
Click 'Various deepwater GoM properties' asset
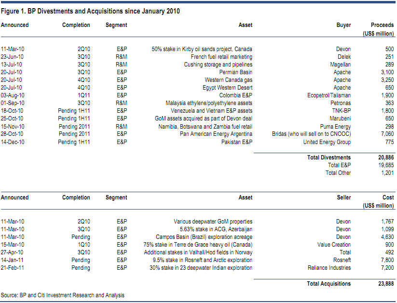pyautogui.click(x=213, y=222)
